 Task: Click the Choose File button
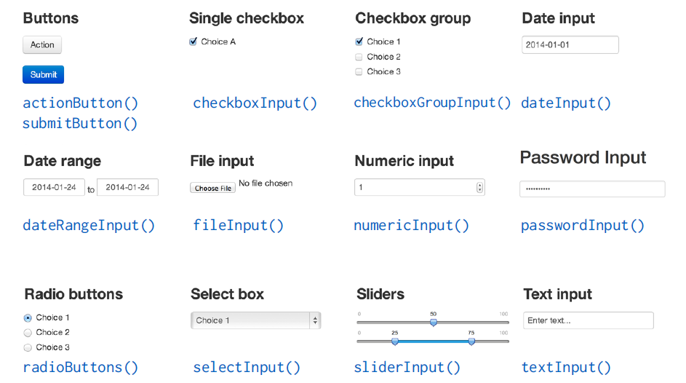[x=212, y=188]
